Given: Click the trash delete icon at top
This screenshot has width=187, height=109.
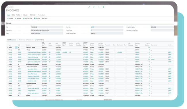Looking at the screenshot, I should click(x=103, y=7).
